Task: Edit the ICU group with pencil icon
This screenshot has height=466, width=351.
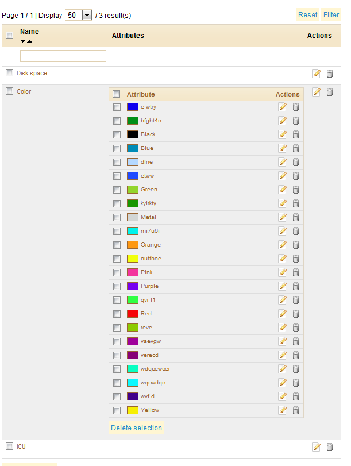Action: (316, 447)
